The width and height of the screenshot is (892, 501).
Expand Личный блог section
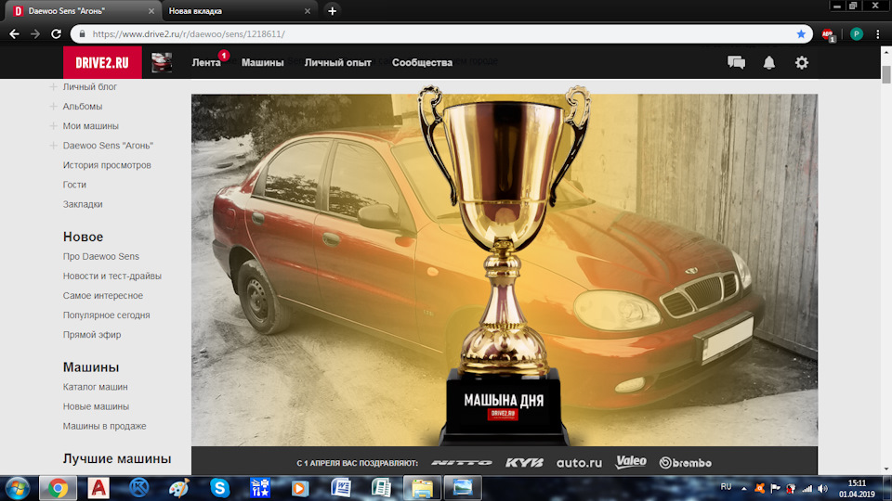coord(53,87)
